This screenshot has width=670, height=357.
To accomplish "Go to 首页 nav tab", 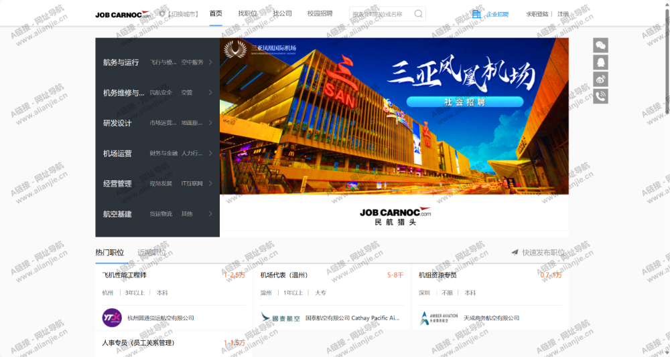I will 216,13.
